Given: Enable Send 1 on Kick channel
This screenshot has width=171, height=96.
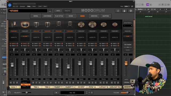Looking at the screenshot, I should 10,44.
